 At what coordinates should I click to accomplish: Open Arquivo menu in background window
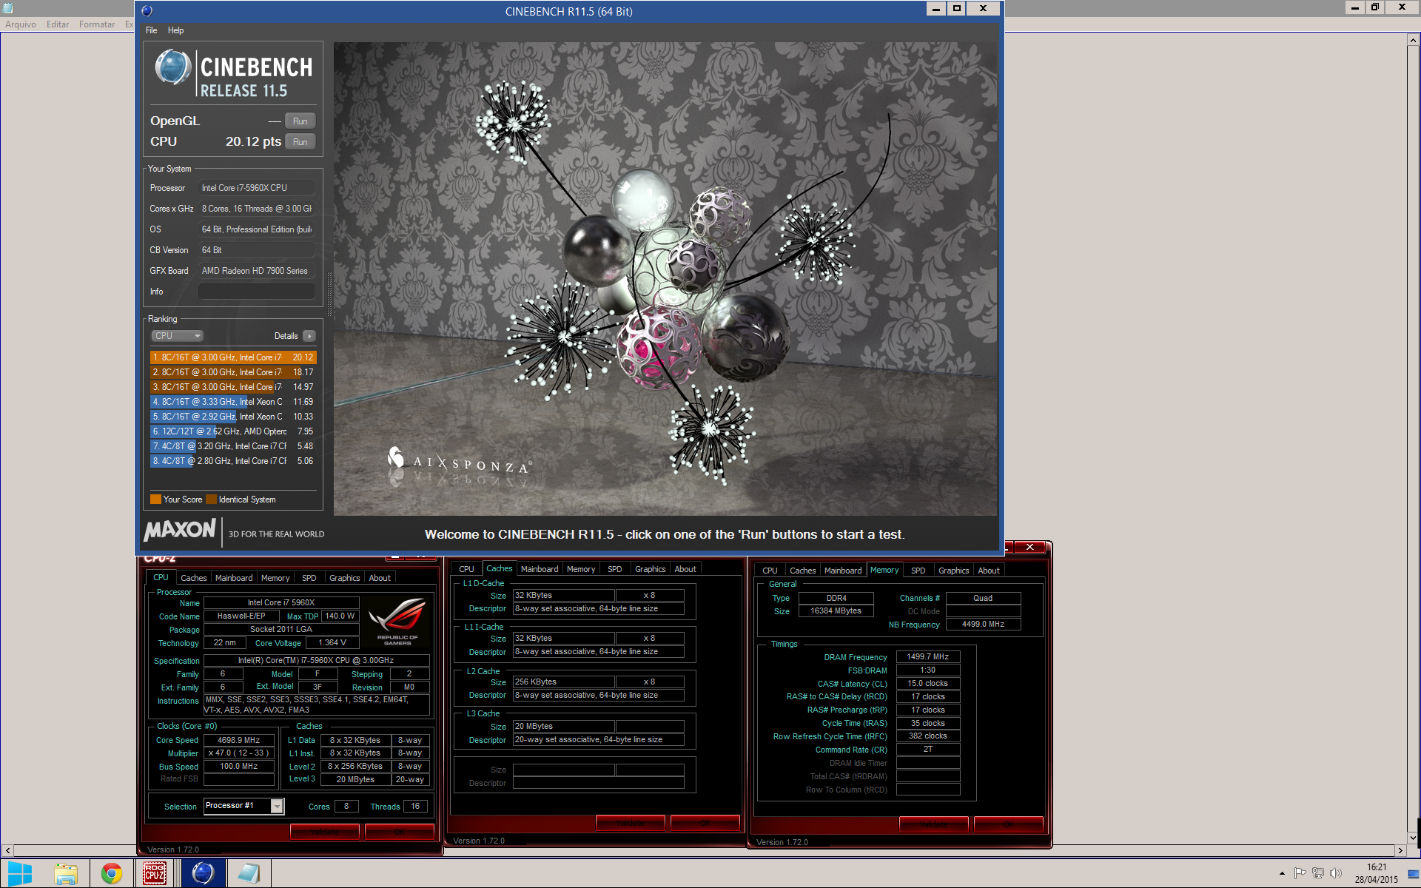(21, 24)
